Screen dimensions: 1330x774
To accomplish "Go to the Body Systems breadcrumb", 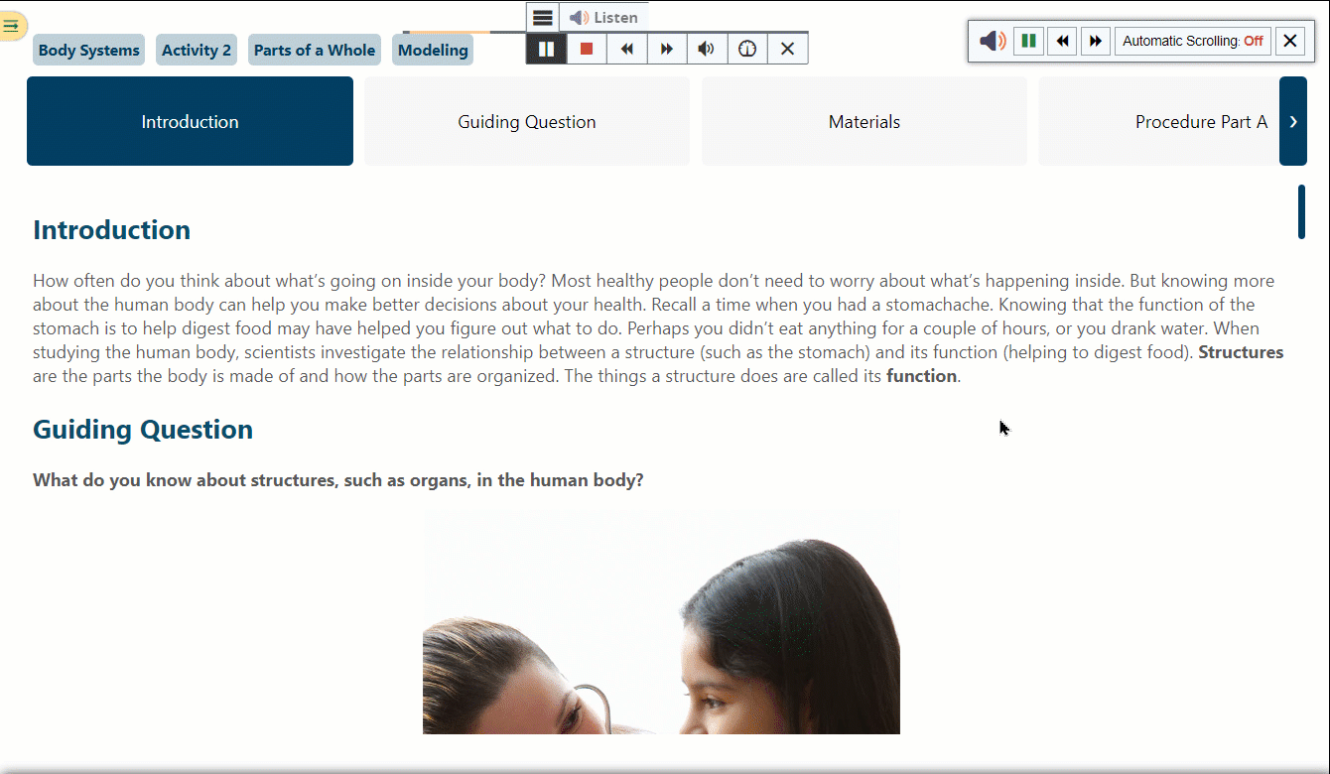I will click(x=88, y=51).
